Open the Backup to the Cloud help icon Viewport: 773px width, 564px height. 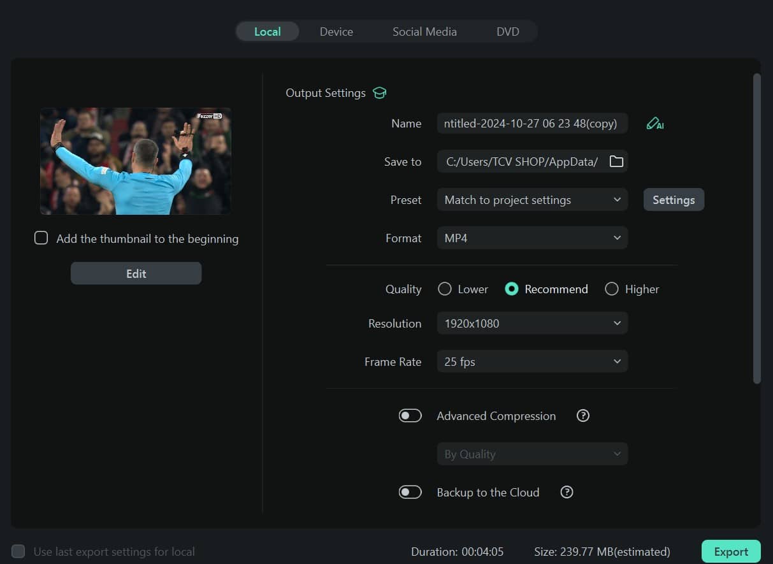567,493
